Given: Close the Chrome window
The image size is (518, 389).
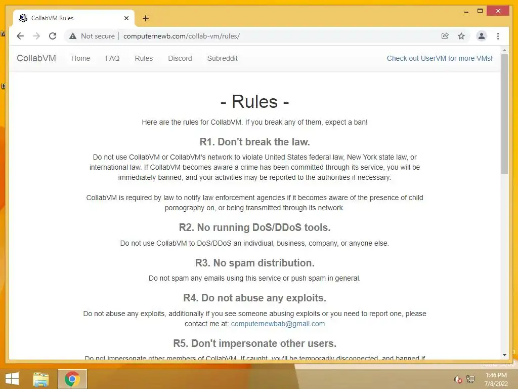Looking at the screenshot, I should (x=498, y=11).
